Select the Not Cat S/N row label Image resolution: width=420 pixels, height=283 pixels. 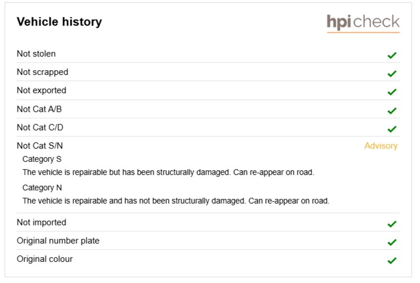click(x=40, y=145)
